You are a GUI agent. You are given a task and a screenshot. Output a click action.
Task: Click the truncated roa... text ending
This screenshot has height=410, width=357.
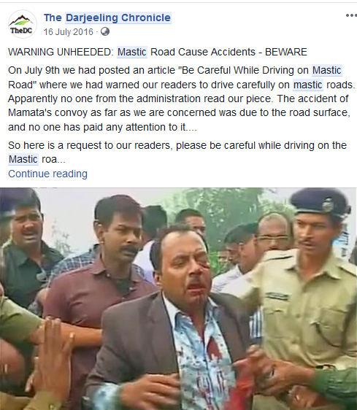tap(53, 159)
